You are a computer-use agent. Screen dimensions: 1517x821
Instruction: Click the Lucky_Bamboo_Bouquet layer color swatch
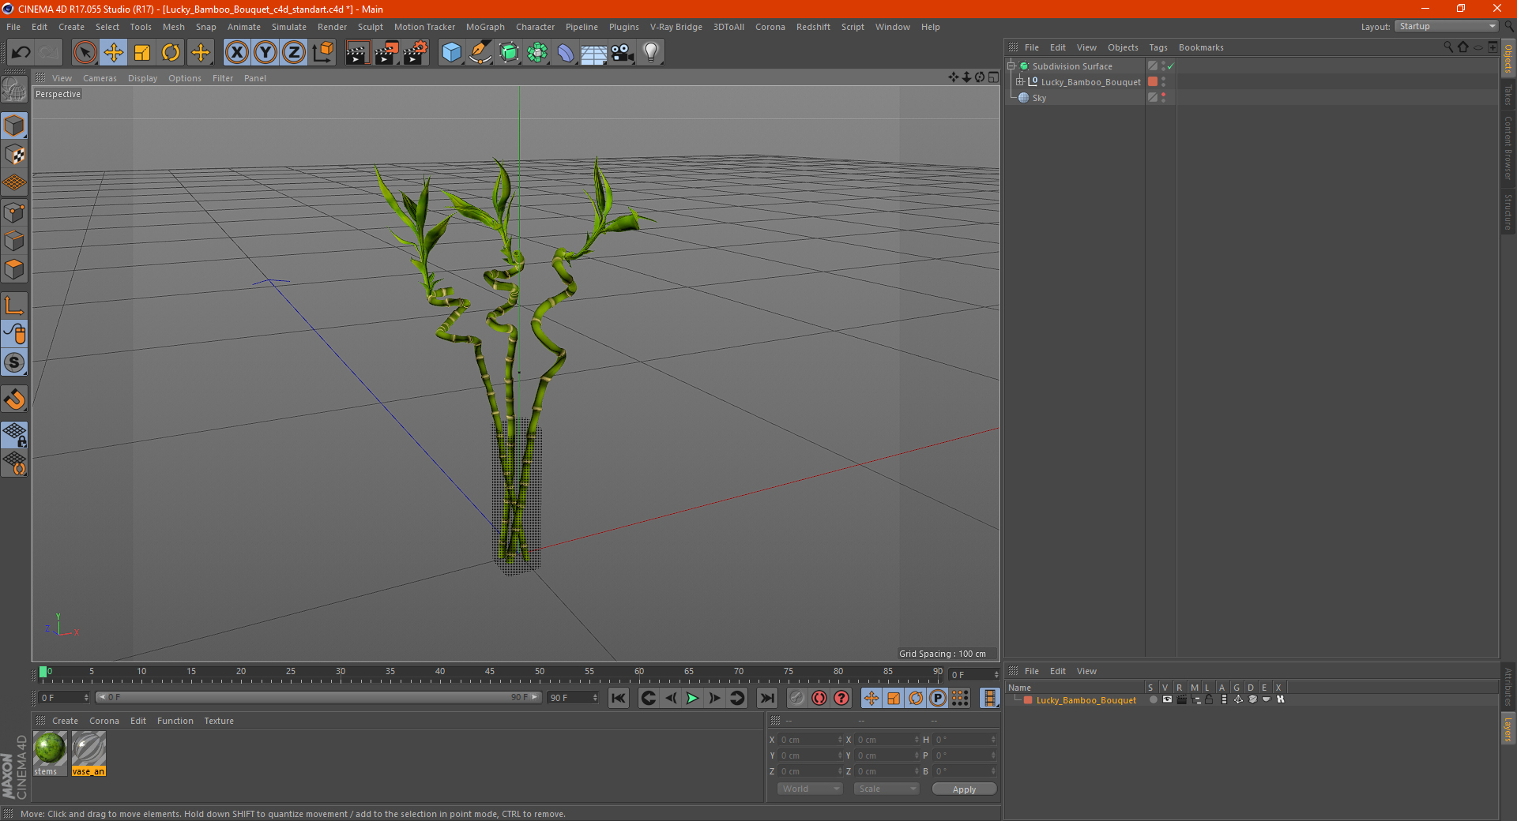1027,700
